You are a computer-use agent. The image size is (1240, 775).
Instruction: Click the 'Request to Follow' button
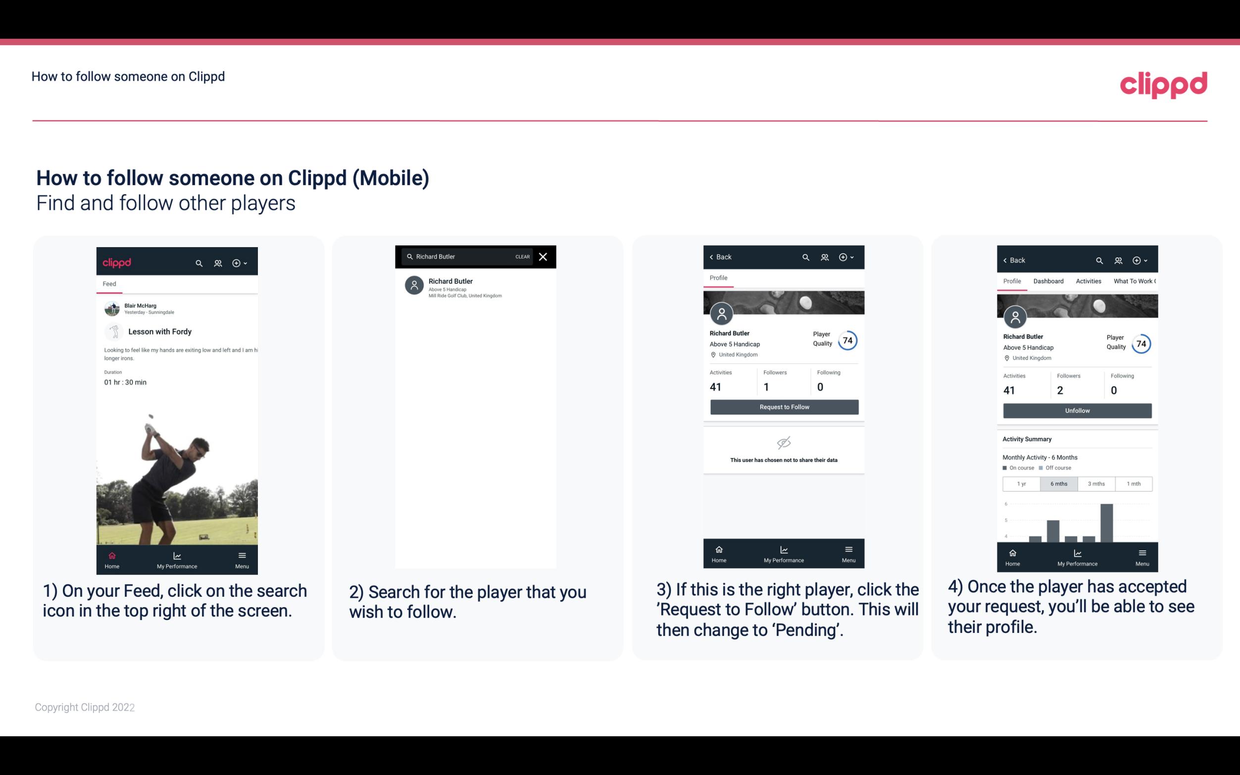pyautogui.click(x=784, y=406)
